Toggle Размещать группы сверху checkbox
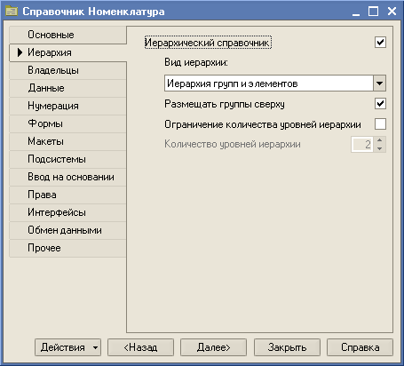This screenshot has width=404, height=366. click(x=380, y=104)
